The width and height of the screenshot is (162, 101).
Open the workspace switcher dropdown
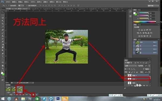(153, 6)
